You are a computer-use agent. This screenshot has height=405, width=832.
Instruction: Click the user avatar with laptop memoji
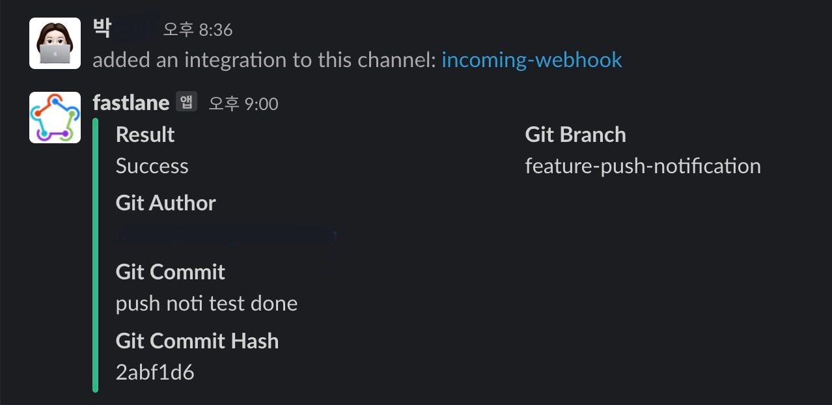[55, 44]
